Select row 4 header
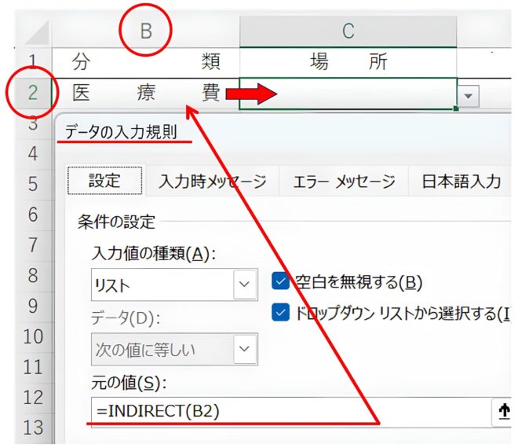 point(33,153)
